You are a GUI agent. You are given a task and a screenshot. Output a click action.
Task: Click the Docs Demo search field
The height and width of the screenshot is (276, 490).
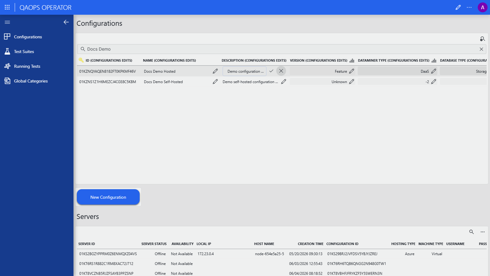(x=281, y=49)
